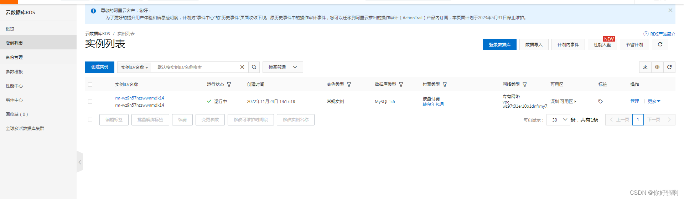Focus the instance ID/name search field

[x=196, y=67]
